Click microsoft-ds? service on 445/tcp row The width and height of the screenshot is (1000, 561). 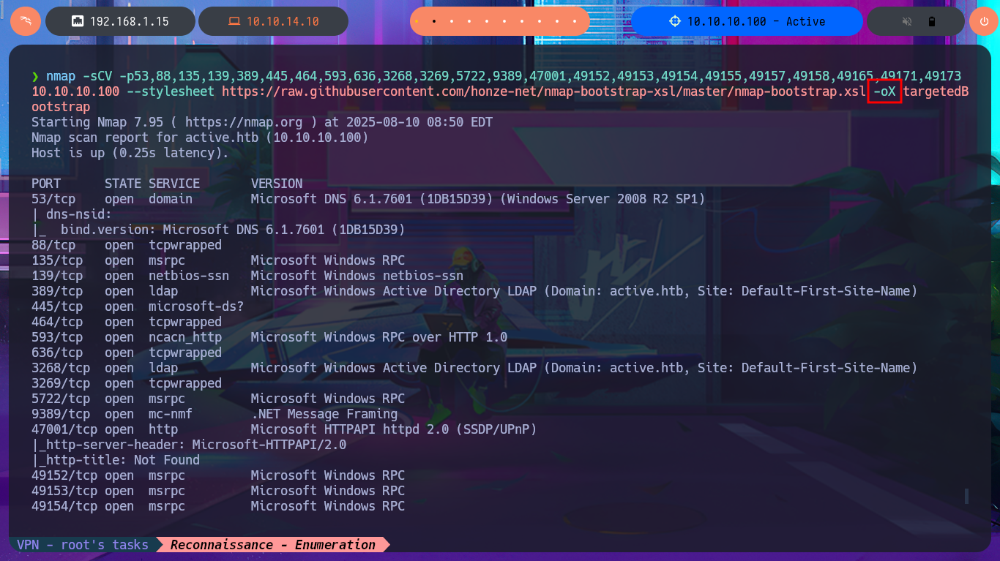pyautogui.click(x=196, y=306)
